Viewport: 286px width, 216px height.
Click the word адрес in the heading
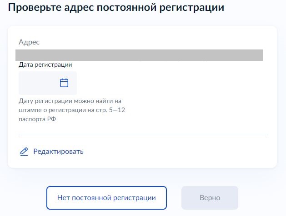(x=79, y=8)
